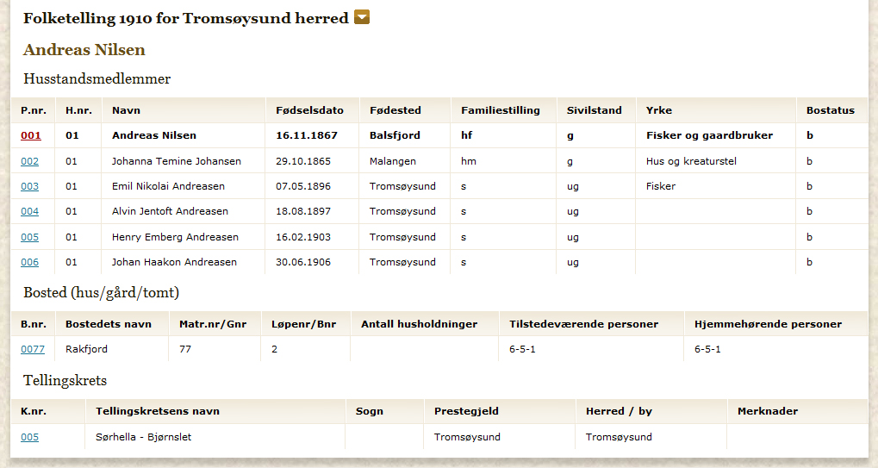Screen dimensions: 878x468
Task: Click Emil Nikolai Andreasen name cell
Action: click(x=169, y=186)
